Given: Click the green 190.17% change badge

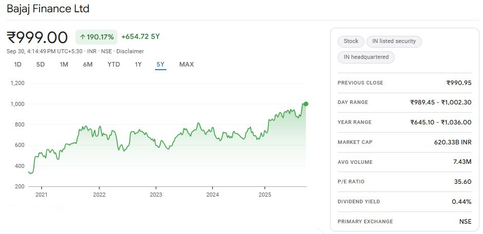Looking at the screenshot, I should point(96,37).
